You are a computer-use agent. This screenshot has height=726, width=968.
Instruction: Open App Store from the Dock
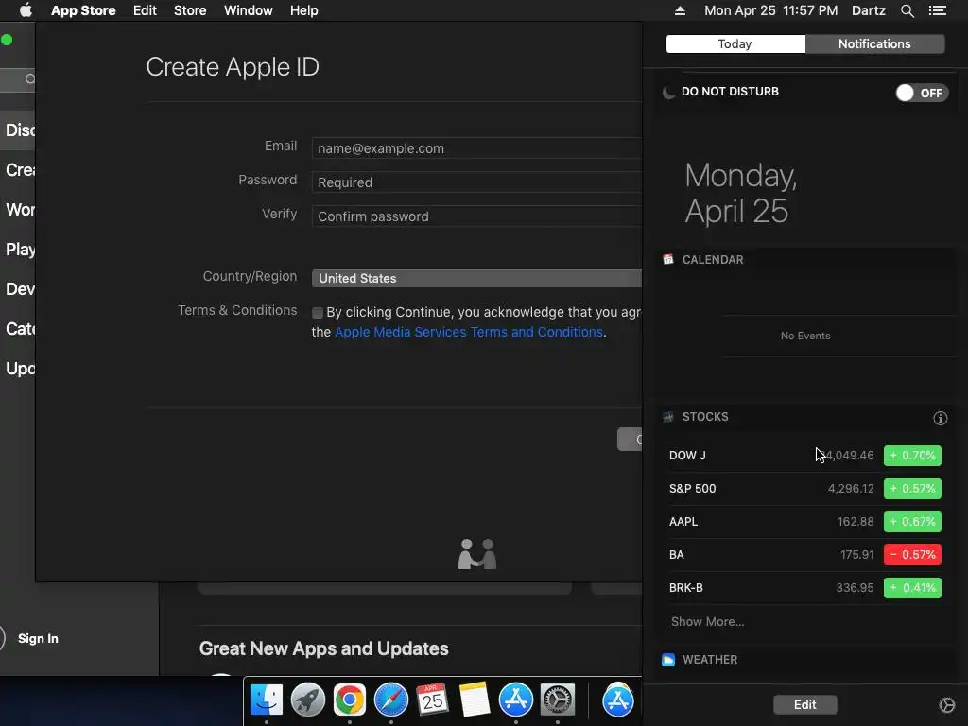[x=515, y=700]
